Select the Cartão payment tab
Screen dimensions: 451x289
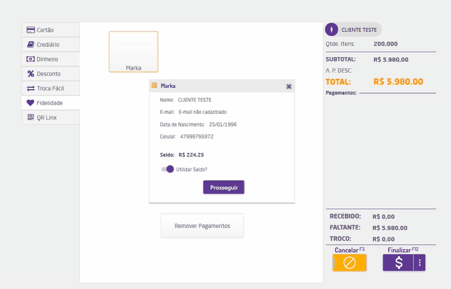tap(51, 30)
